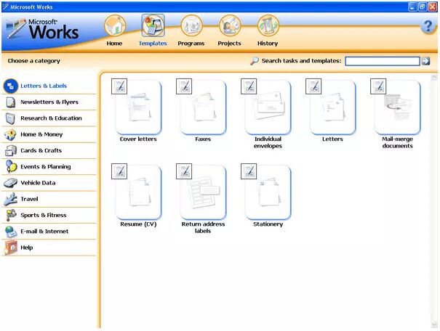The height and width of the screenshot is (331, 440).
Task: Open the Faxes template thumbnail
Action: pos(203,107)
